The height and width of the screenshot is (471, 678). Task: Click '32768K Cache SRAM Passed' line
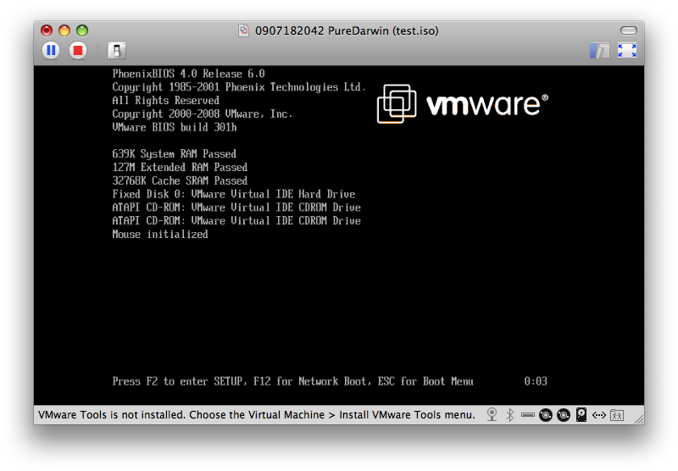tap(180, 180)
